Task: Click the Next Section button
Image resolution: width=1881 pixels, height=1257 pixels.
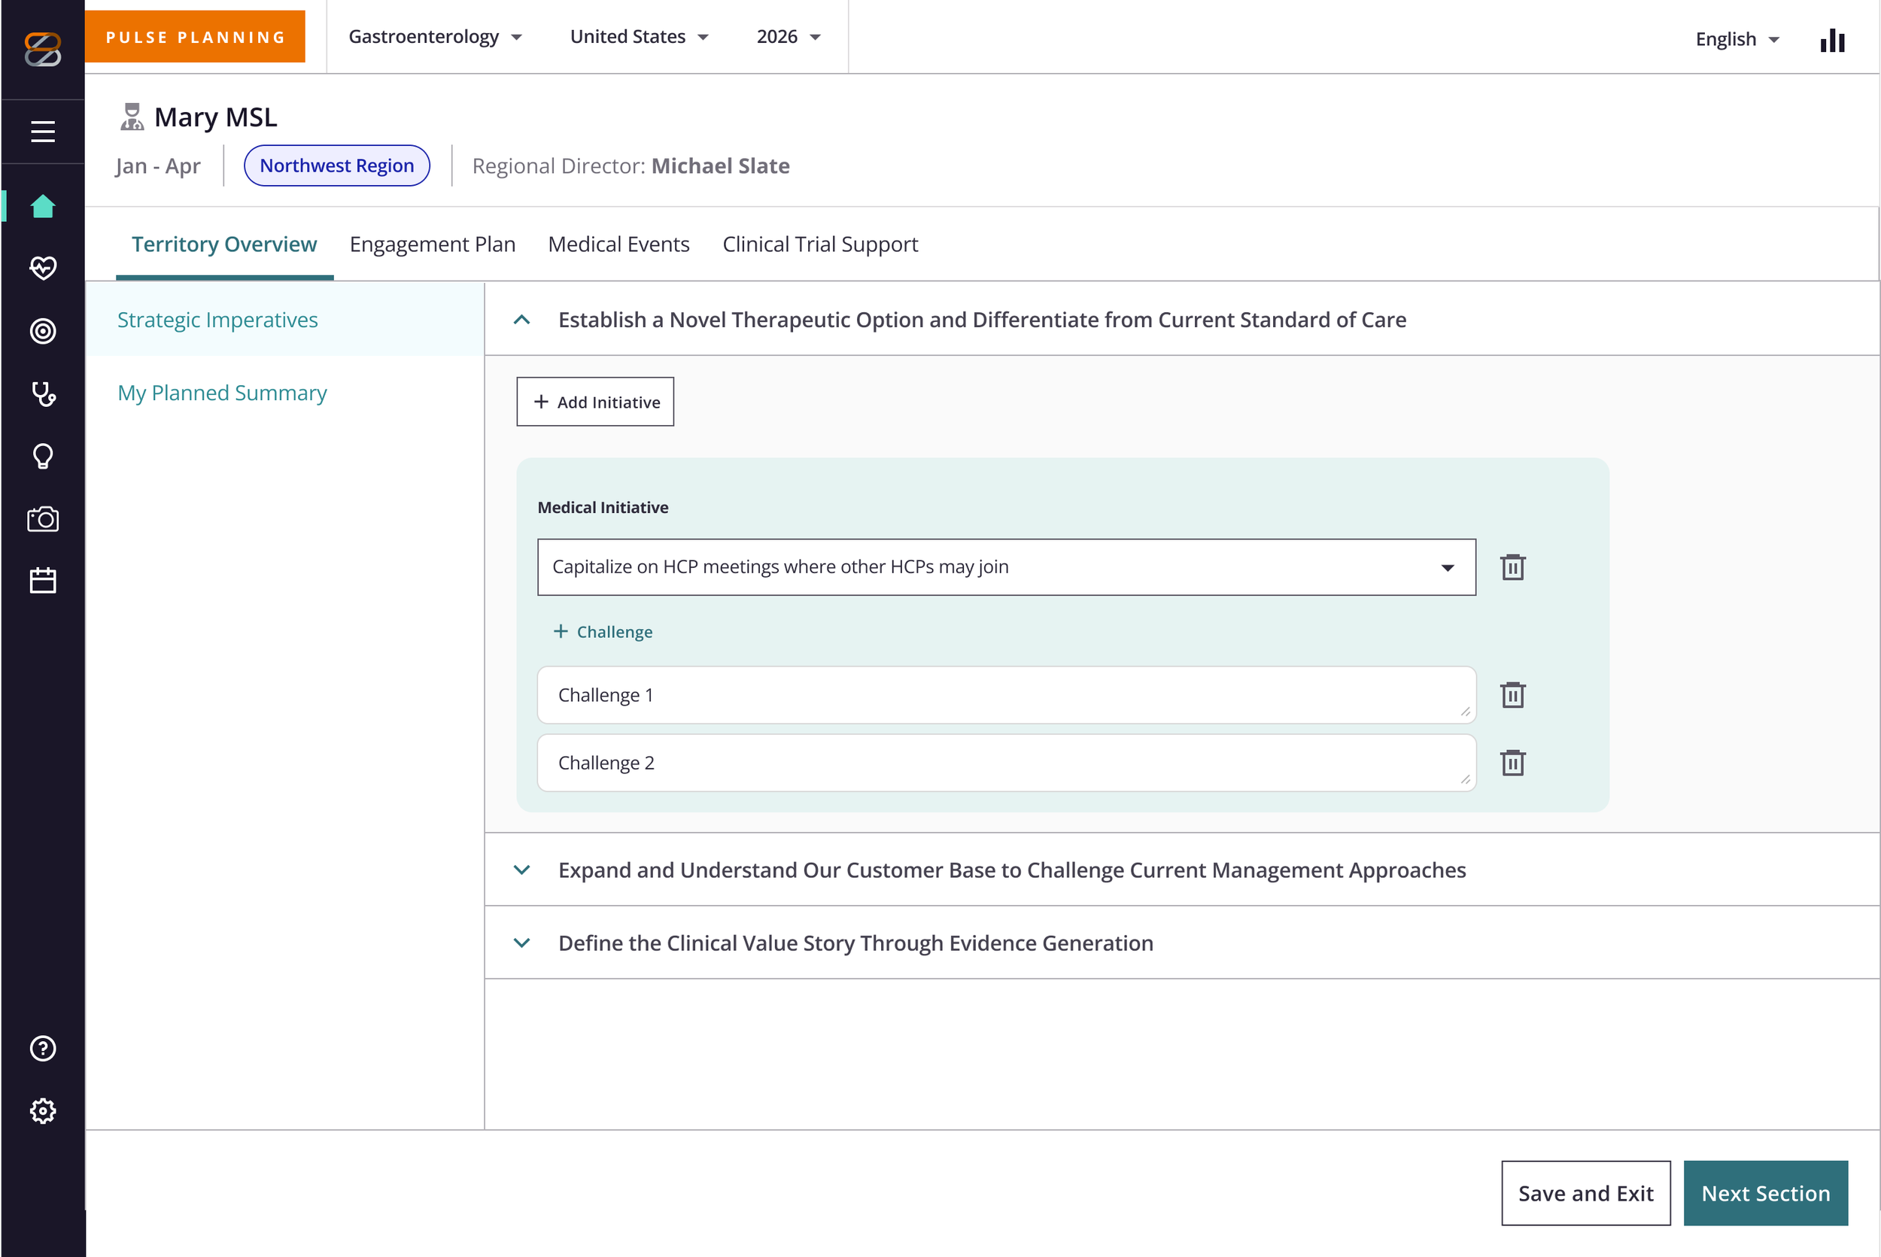Action: click(1764, 1193)
